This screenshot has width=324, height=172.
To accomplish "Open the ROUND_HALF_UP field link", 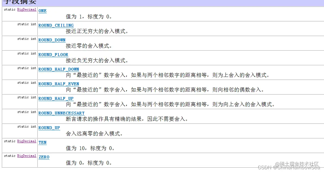I will [56, 99].
